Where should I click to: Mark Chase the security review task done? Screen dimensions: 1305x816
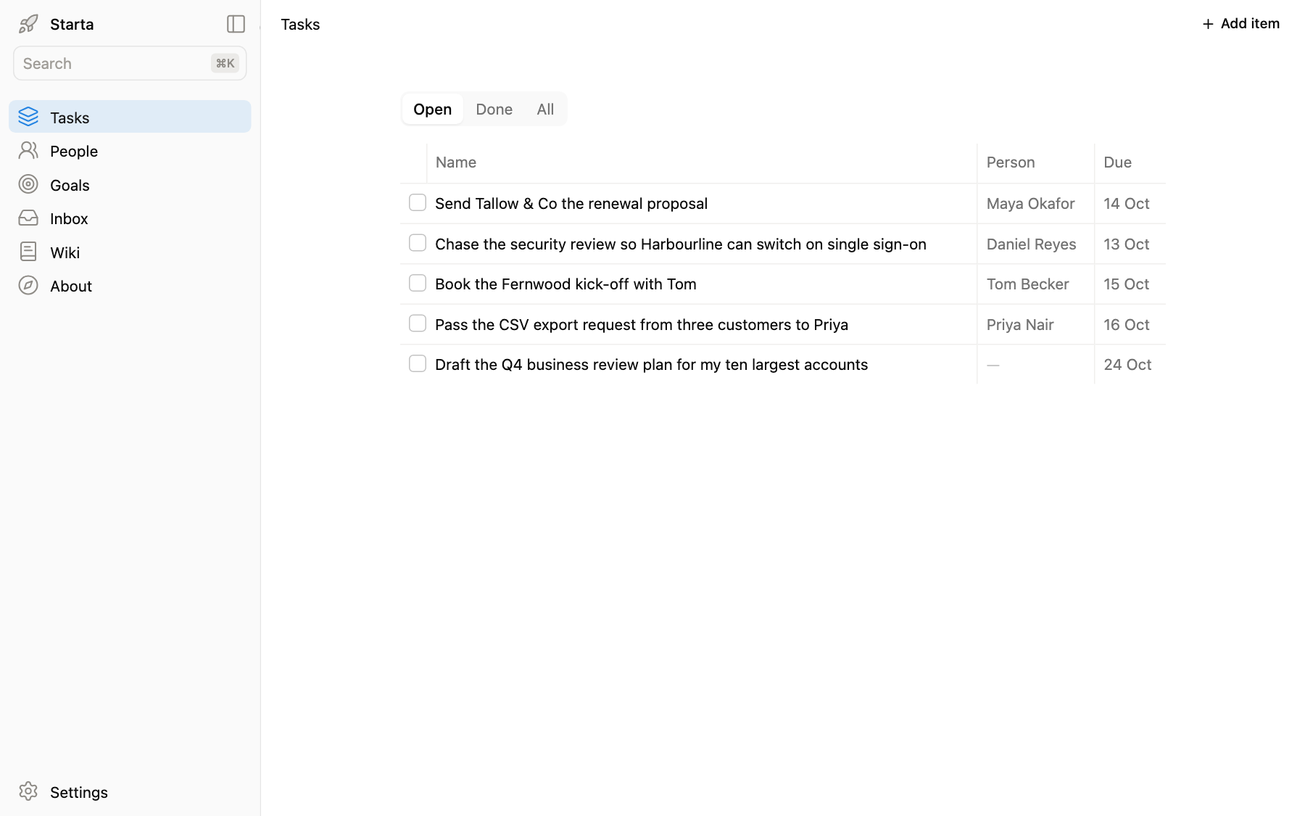418,243
